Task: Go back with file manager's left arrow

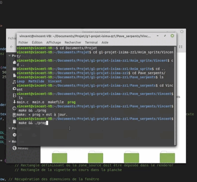Action: pyautogui.click(x=11, y=47)
